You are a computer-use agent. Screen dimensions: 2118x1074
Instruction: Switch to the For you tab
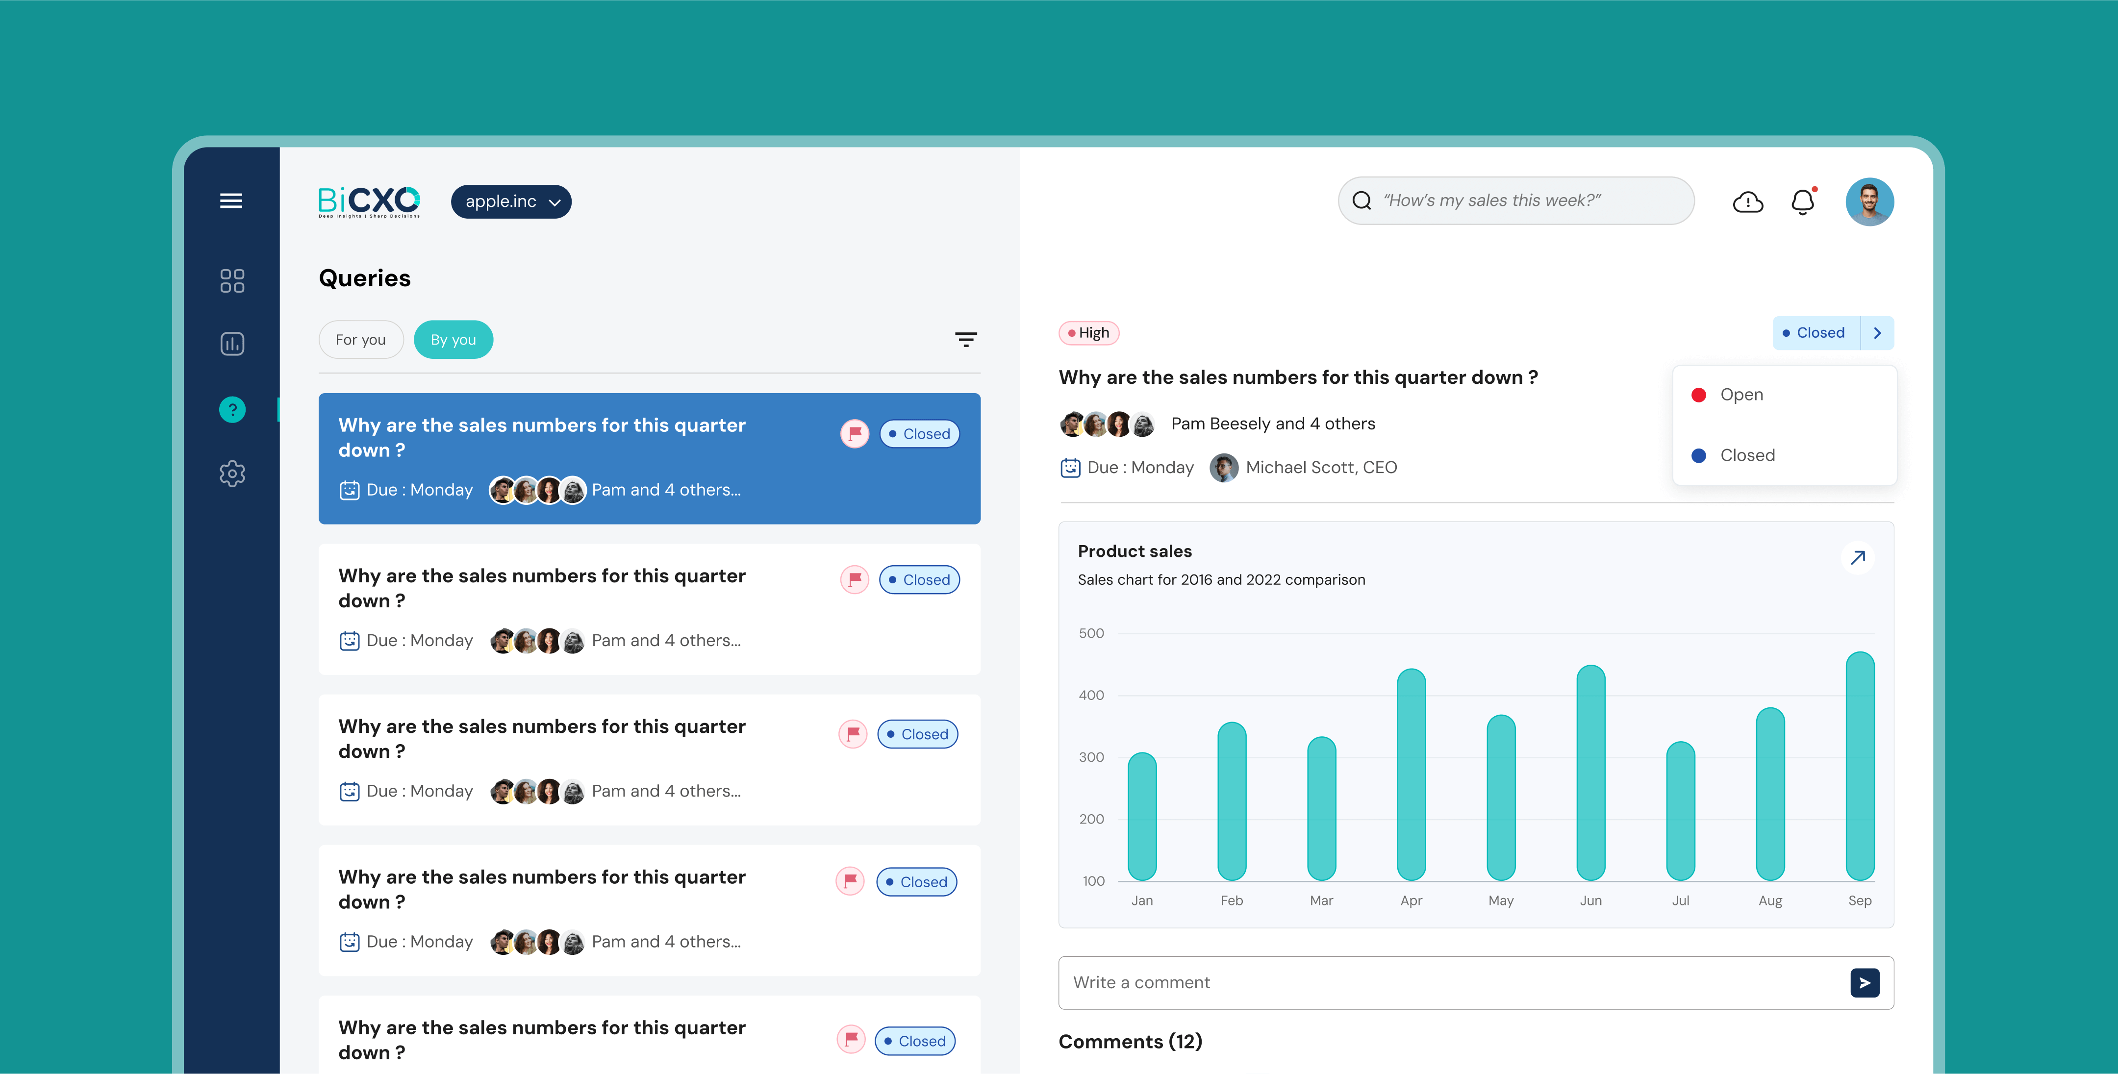[x=360, y=340]
